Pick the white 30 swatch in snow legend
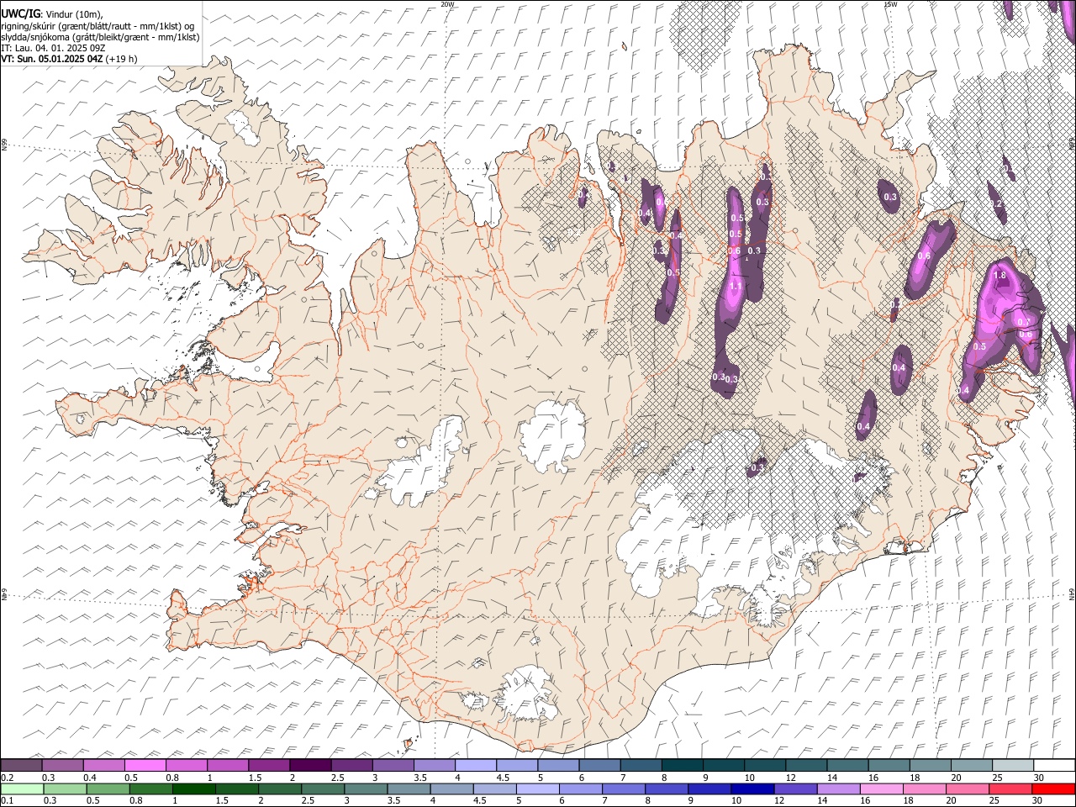Image resolution: width=1076 pixels, height=807 pixels. point(1053,766)
